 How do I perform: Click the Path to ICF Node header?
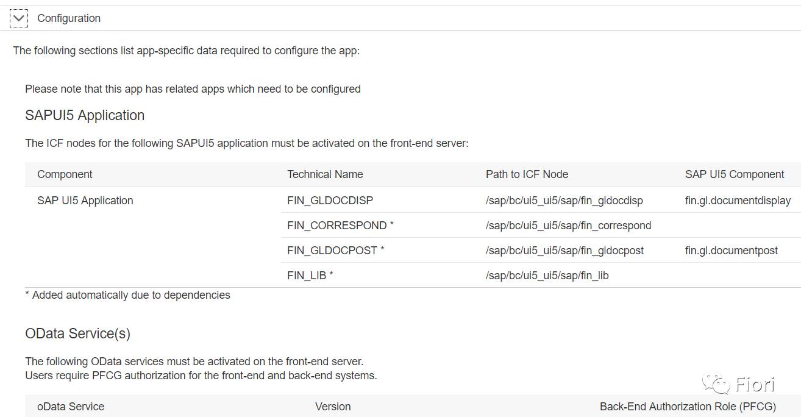[x=527, y=174]
